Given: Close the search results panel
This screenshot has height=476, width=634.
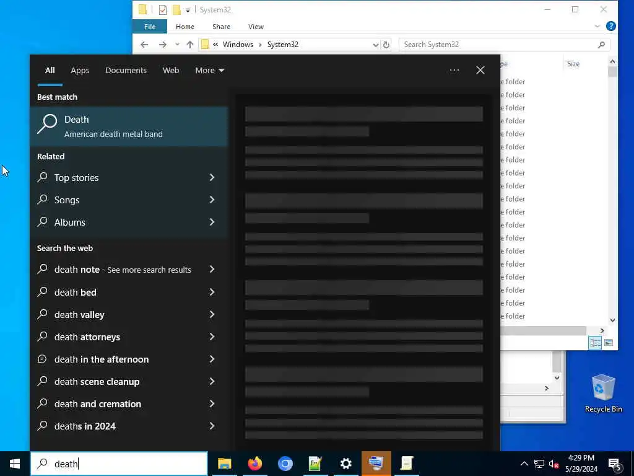Looking at the screenshot, I should (480, 71).
